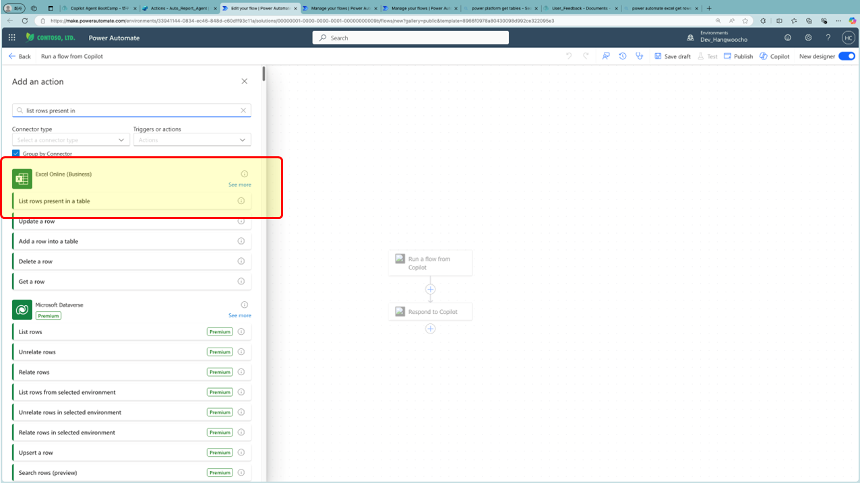
Task: Open the comments icon in the flow toolbar
Action: (606, 56)
